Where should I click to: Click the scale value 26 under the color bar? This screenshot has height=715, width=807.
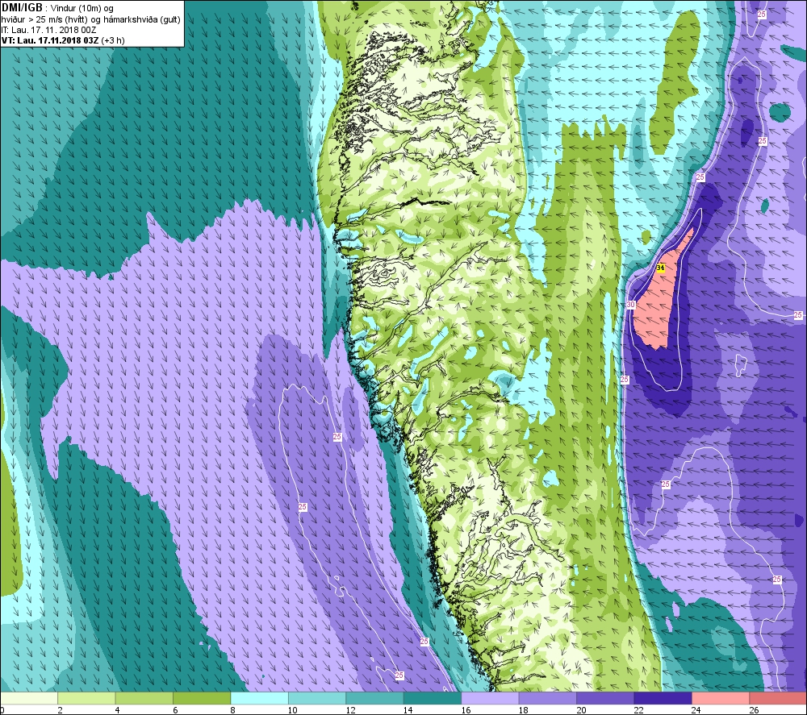pyautogui.click(x=754, y=710)
